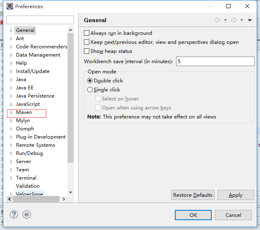Click the Apply button
Screen dimensions: 260x230
(x=235, y=195)
